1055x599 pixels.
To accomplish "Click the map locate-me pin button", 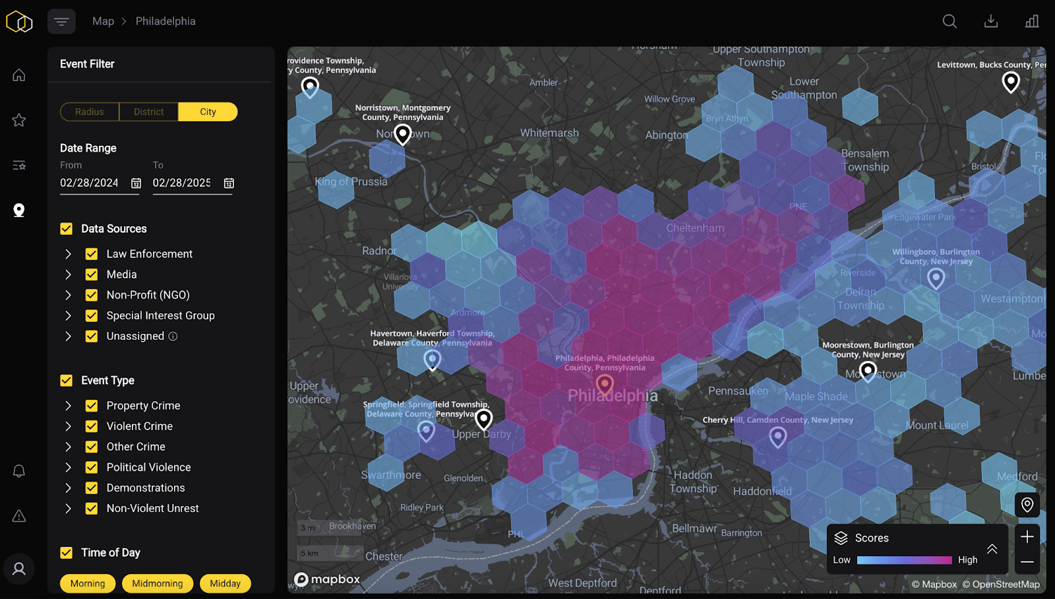I will click(1027, 505).
